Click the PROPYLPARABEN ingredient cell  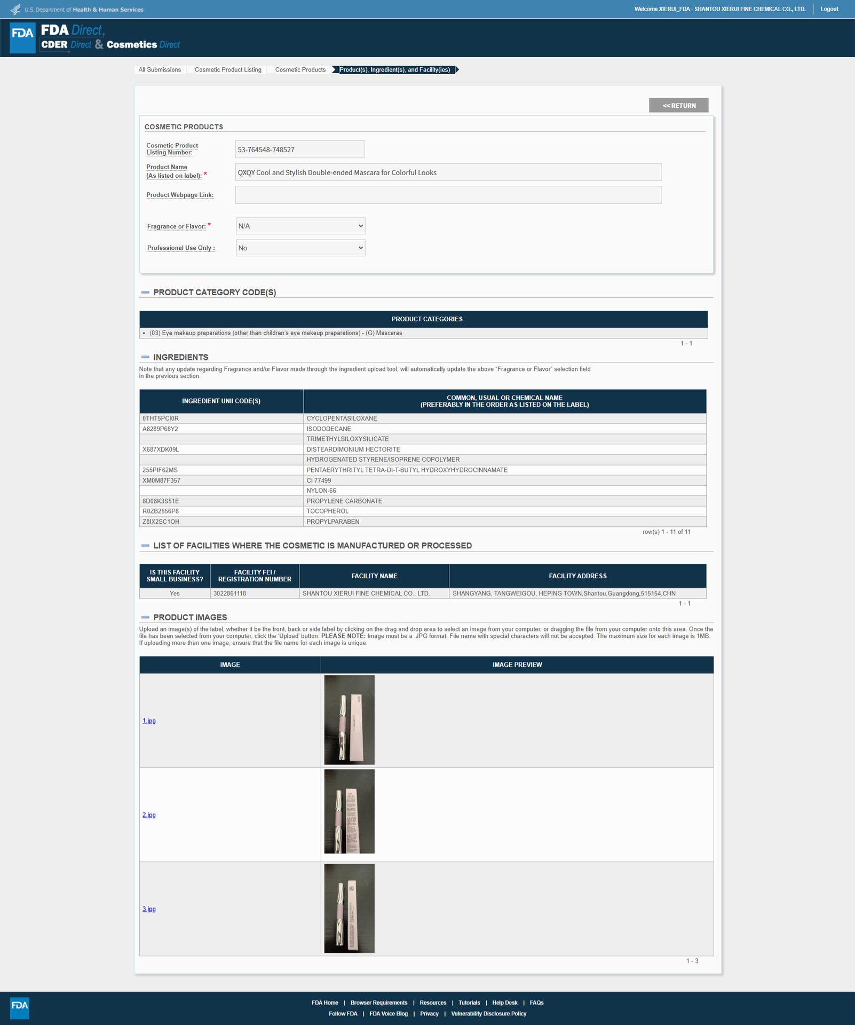pyautogui.click(x=505, y=522)
